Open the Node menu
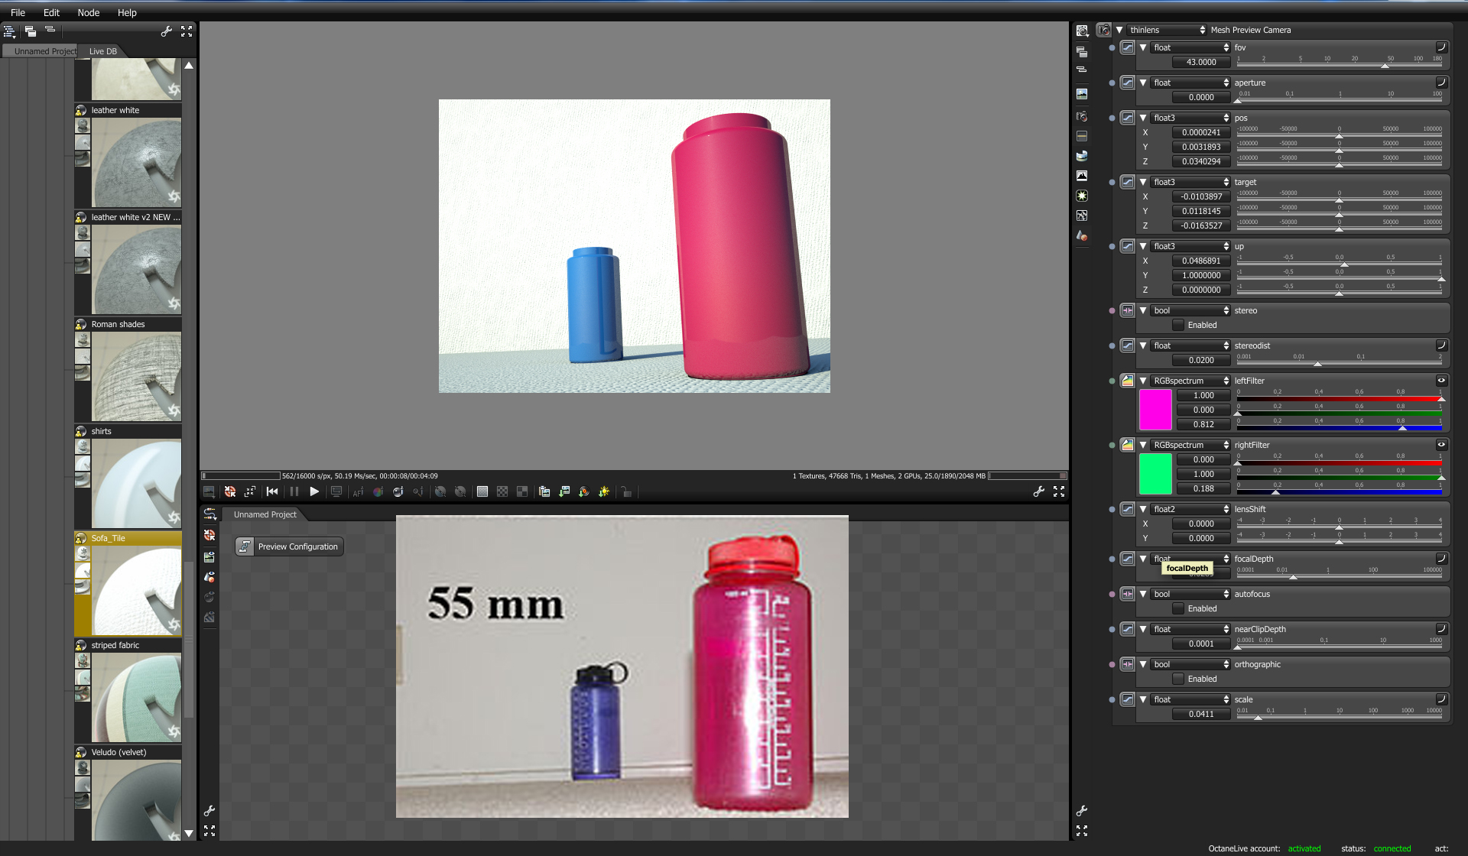This screenshot has height=856, width=1468. click(88, 12)
